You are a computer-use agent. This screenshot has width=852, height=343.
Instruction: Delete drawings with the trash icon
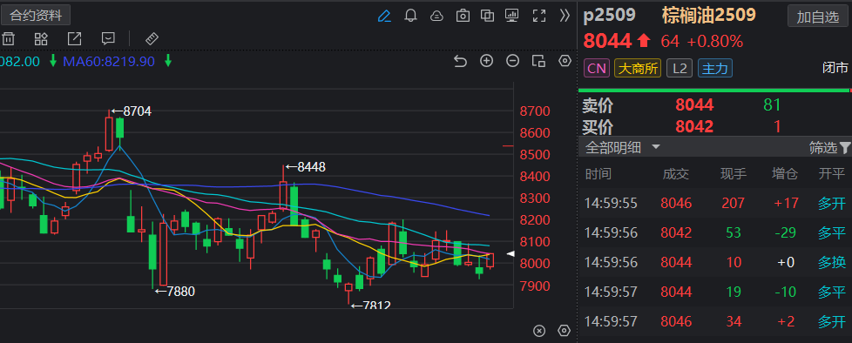pyautogui.click(x=8, y=38)
